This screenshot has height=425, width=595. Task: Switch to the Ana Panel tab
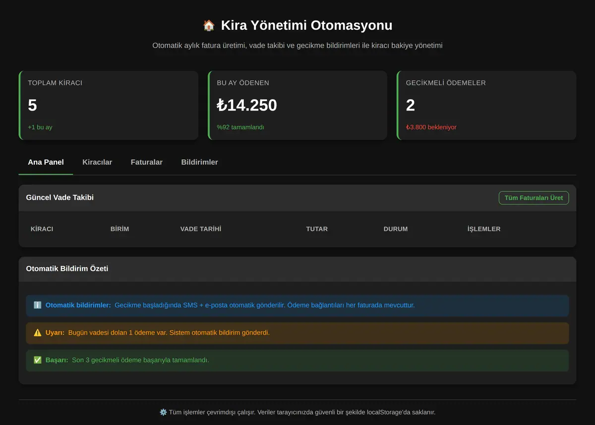pos(46,162)
